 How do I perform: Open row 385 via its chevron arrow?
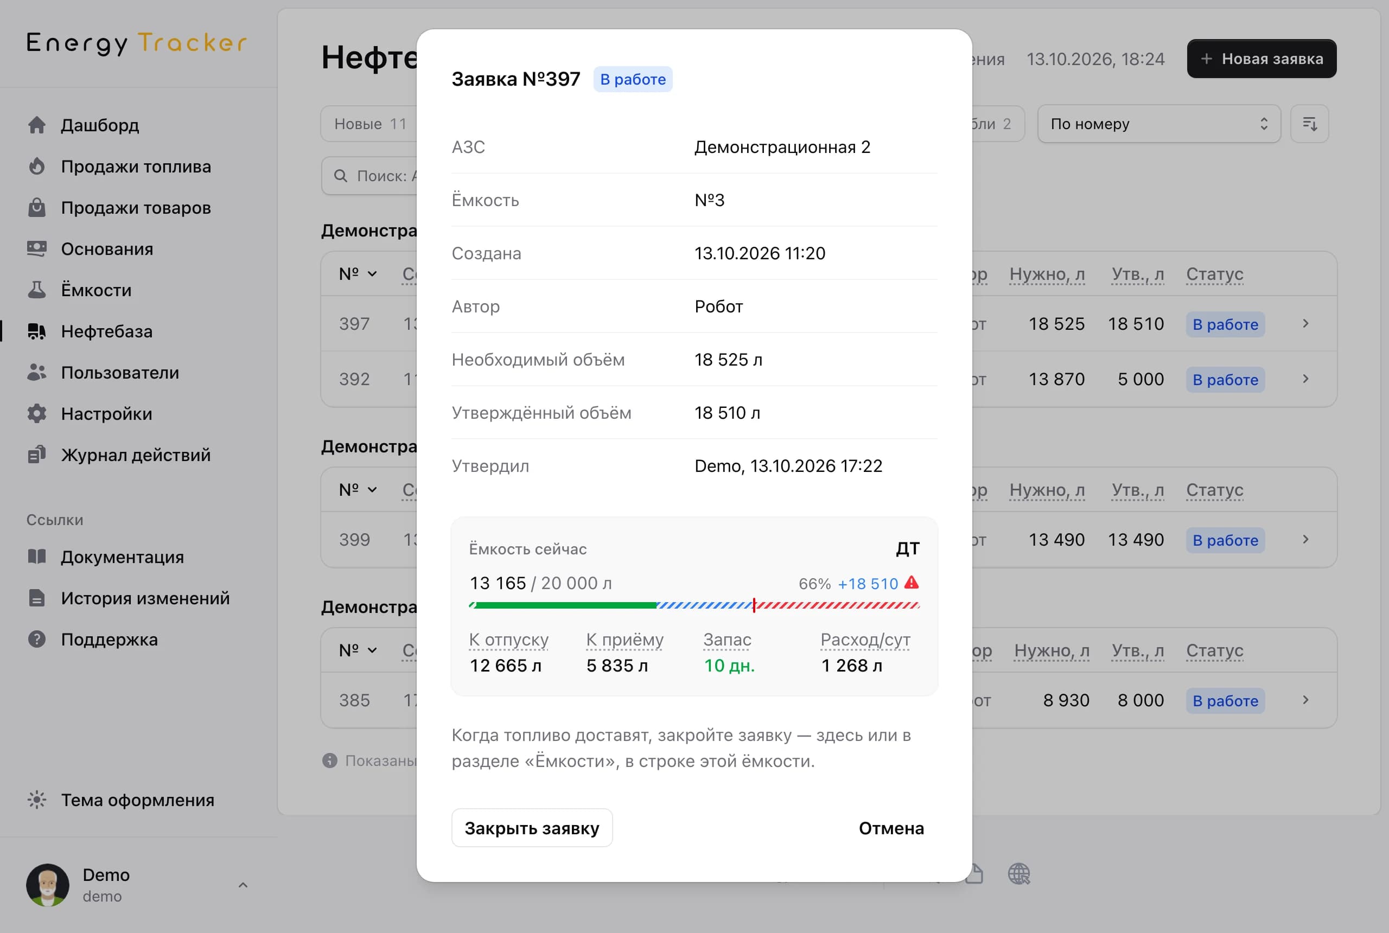click(1305, 700)
